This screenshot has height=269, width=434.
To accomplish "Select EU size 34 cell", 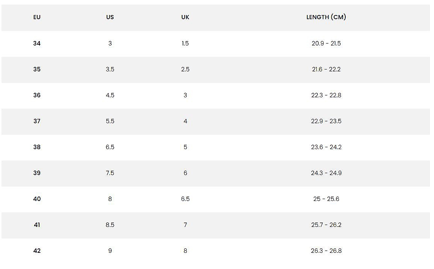I will 37,44.
